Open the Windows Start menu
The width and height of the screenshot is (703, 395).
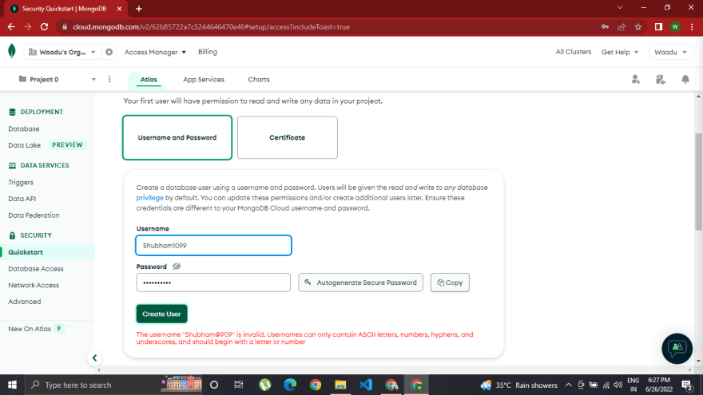pyautogui.click(x=12, y=385)
